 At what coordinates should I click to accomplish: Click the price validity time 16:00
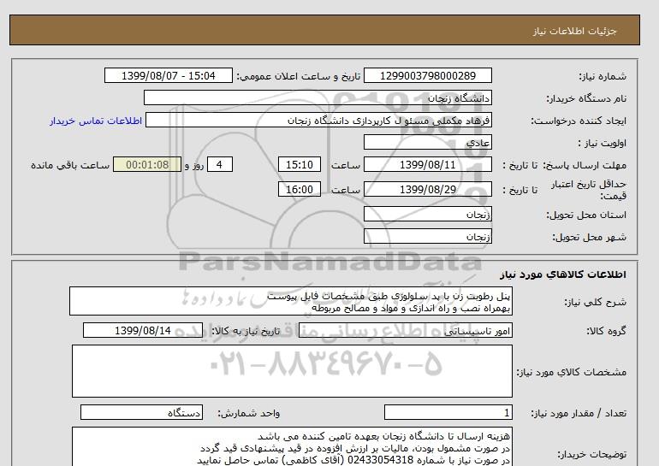click(x=300, y=189)
